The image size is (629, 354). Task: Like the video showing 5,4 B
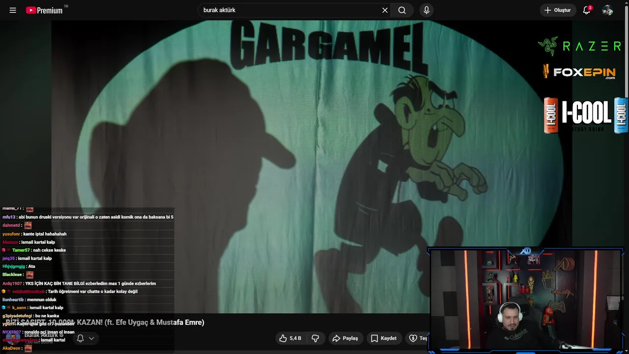(x=290, y=338)
